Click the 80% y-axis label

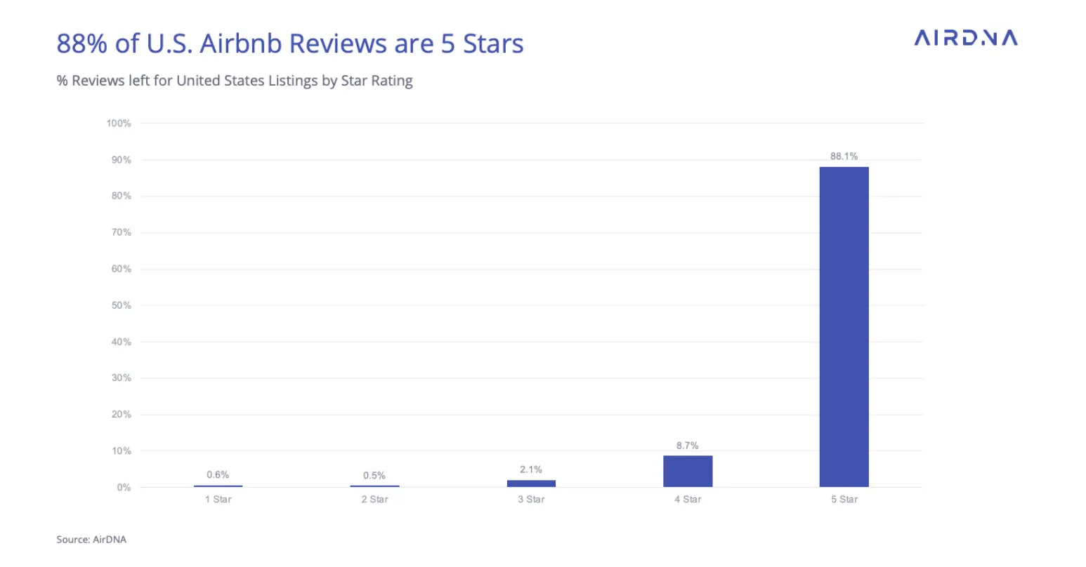point(122,196)
